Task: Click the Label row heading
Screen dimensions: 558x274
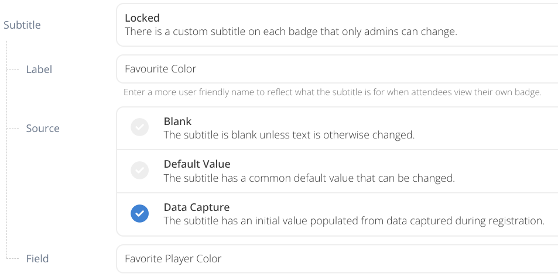Action: 39,70
